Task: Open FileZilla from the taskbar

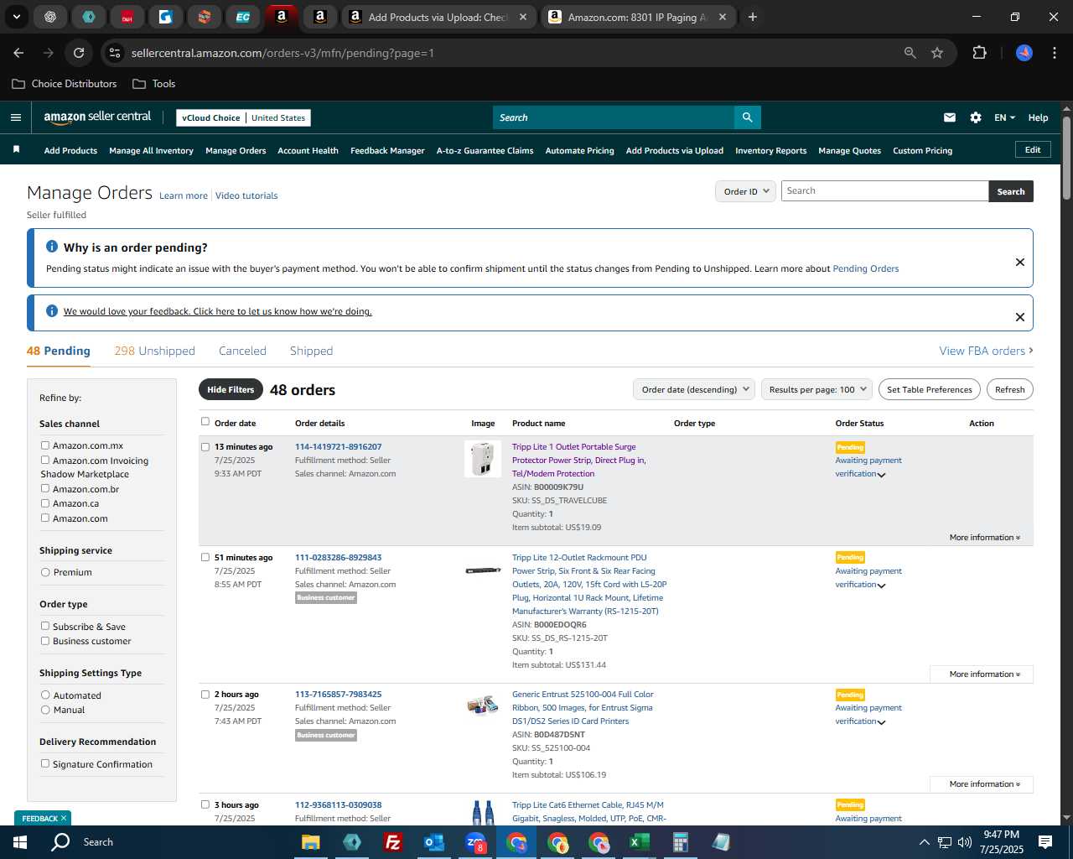Action: (x=392, y=842)
